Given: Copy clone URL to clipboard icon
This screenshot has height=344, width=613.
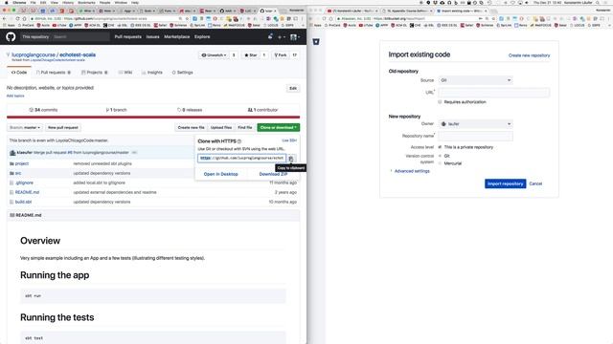Looking at the screenshot, I should [x=291, y=159].
